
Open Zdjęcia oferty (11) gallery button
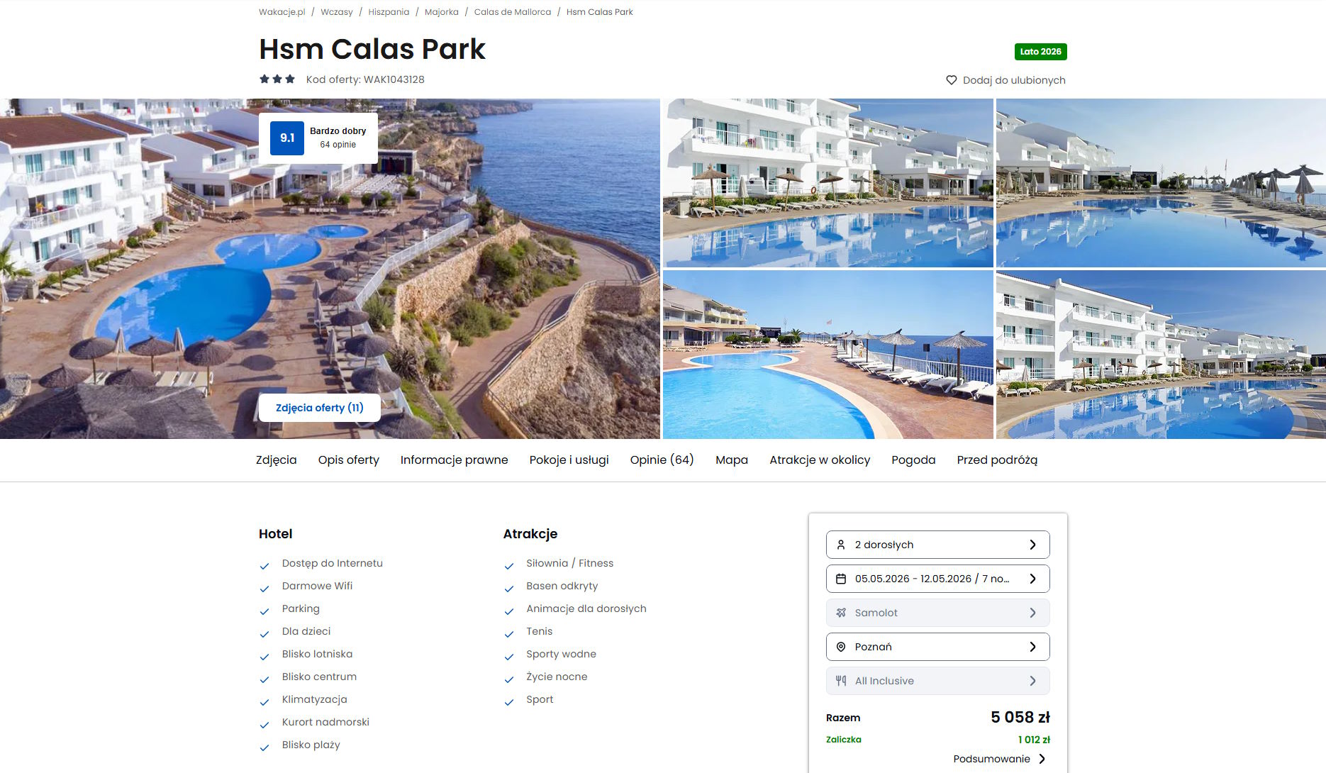pos(319,408)
